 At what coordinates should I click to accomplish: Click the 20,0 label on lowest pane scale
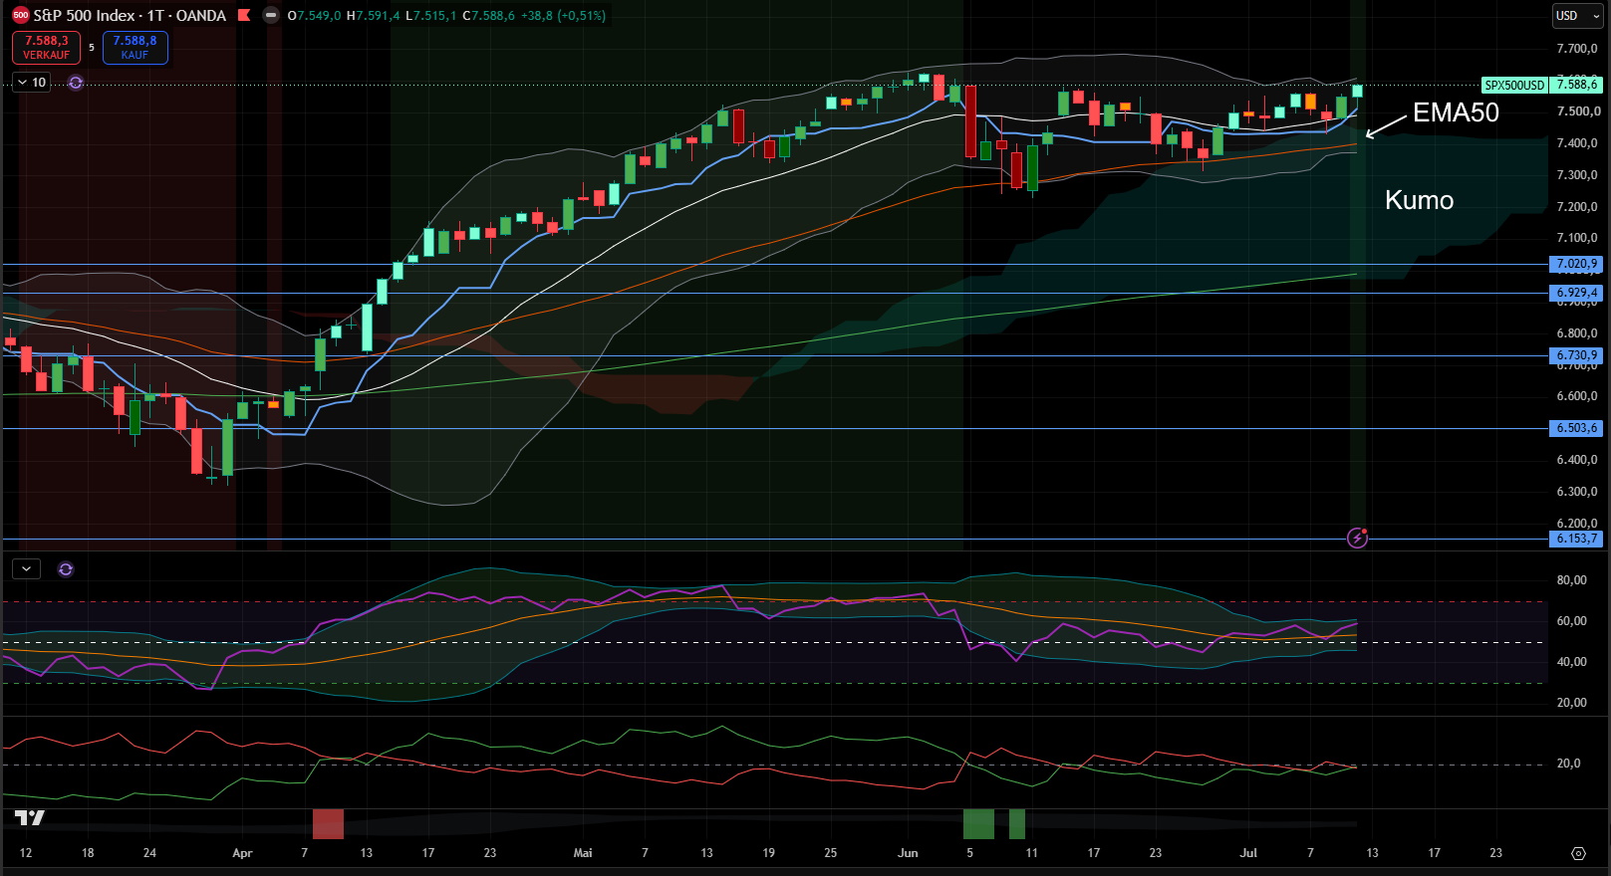[1569, 764]
